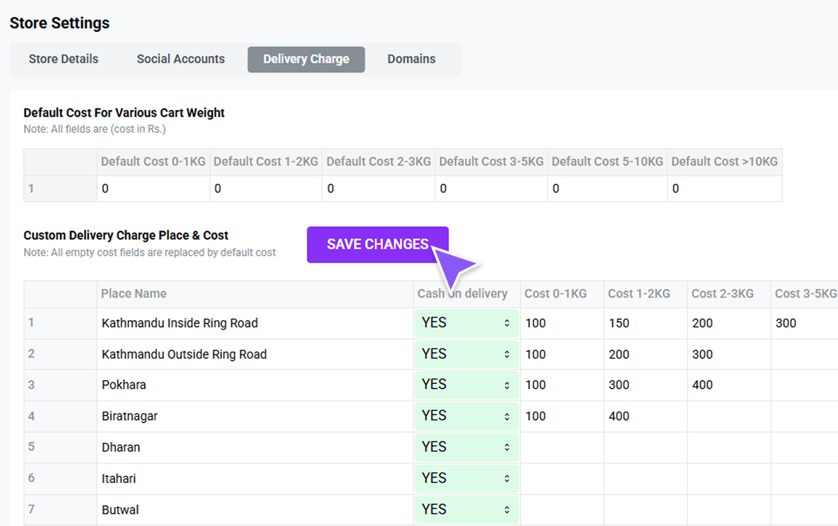This screenshot has width=838, height=526.
Task: Select the Default Cost >10KG field
Action: (x=725, y=188)
